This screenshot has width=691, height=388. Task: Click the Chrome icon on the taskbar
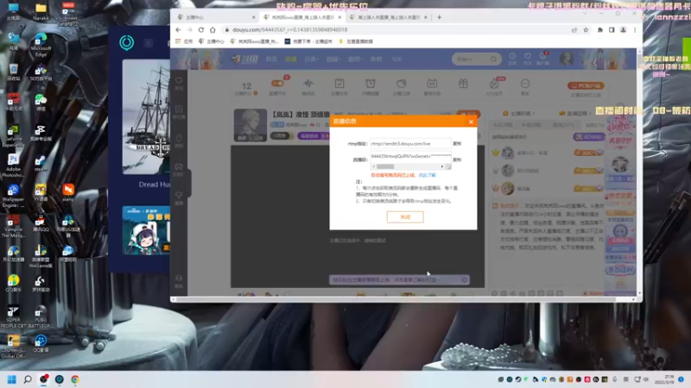click(x=75, y=379)
